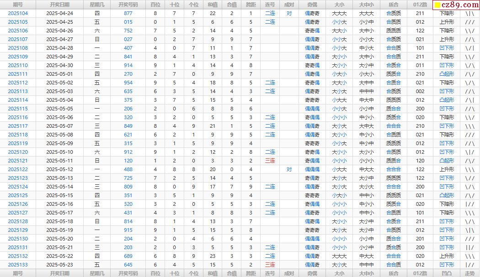Open the period 2025121 link
Viewport: 480px width, 277px height.
coord(18,161)
